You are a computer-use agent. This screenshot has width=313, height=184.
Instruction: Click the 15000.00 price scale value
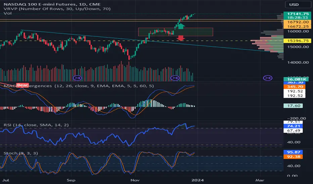(x=298, y=47)
